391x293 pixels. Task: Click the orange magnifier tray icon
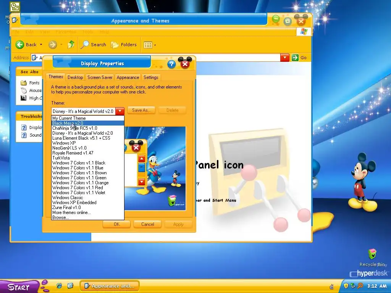pyautogui.click(x=360, y=286)
